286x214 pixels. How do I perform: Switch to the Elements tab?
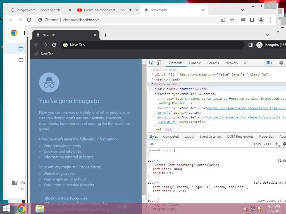pyautogui.click(x=176, y=63)
